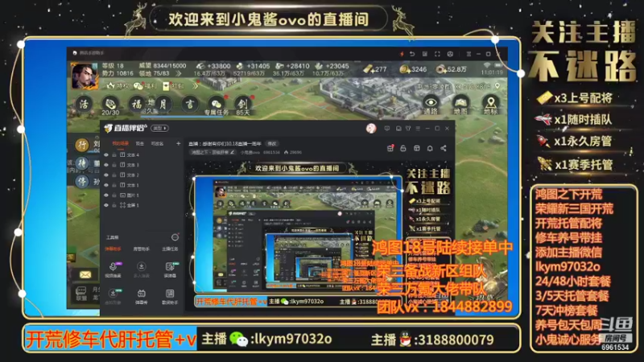Toggle the lock on 文本 4 layer

[x=114, y=154]
